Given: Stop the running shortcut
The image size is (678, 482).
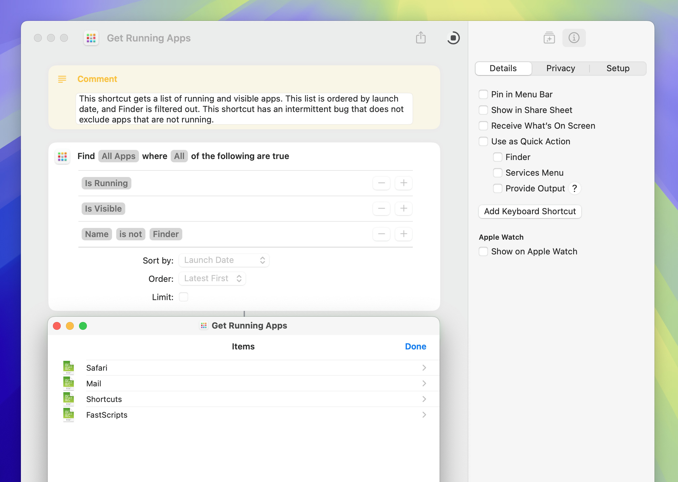Looking at the screenshot, I should pos(453,38).
